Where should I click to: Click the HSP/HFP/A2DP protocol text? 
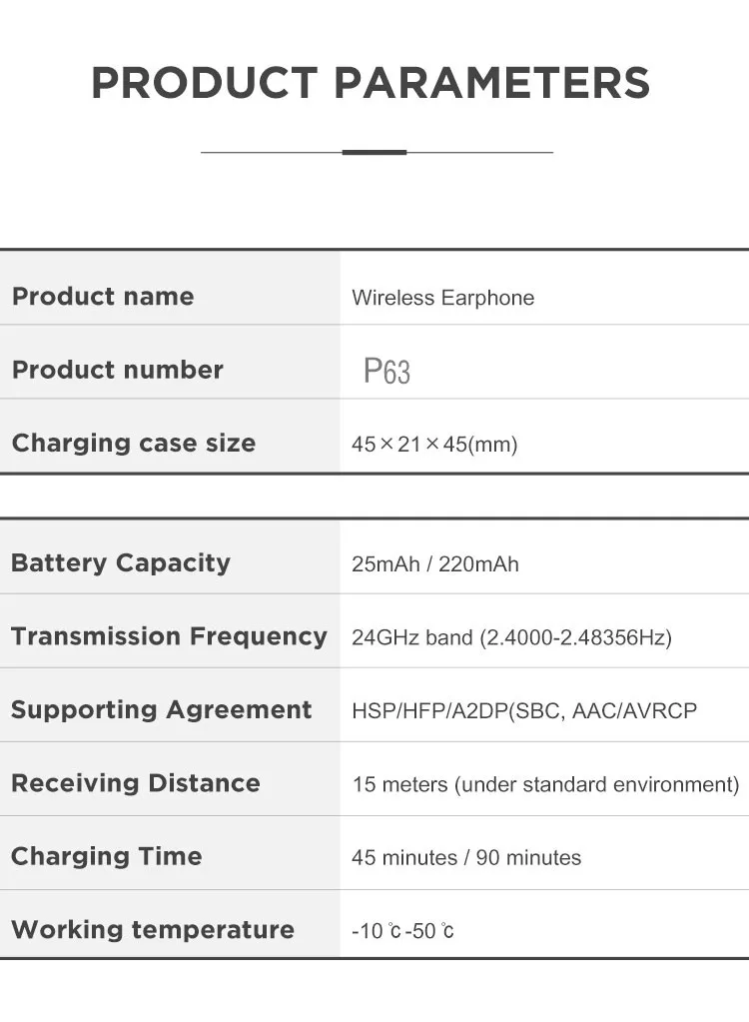click(x=524, y=710)
